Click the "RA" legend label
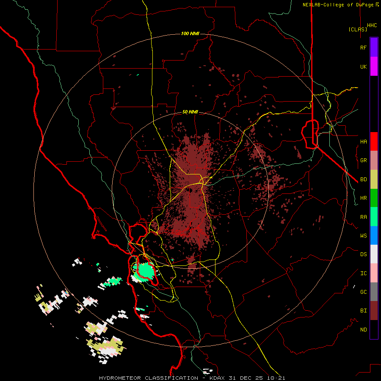This screenshot has width=381, height=381. [x=363, y=217]
